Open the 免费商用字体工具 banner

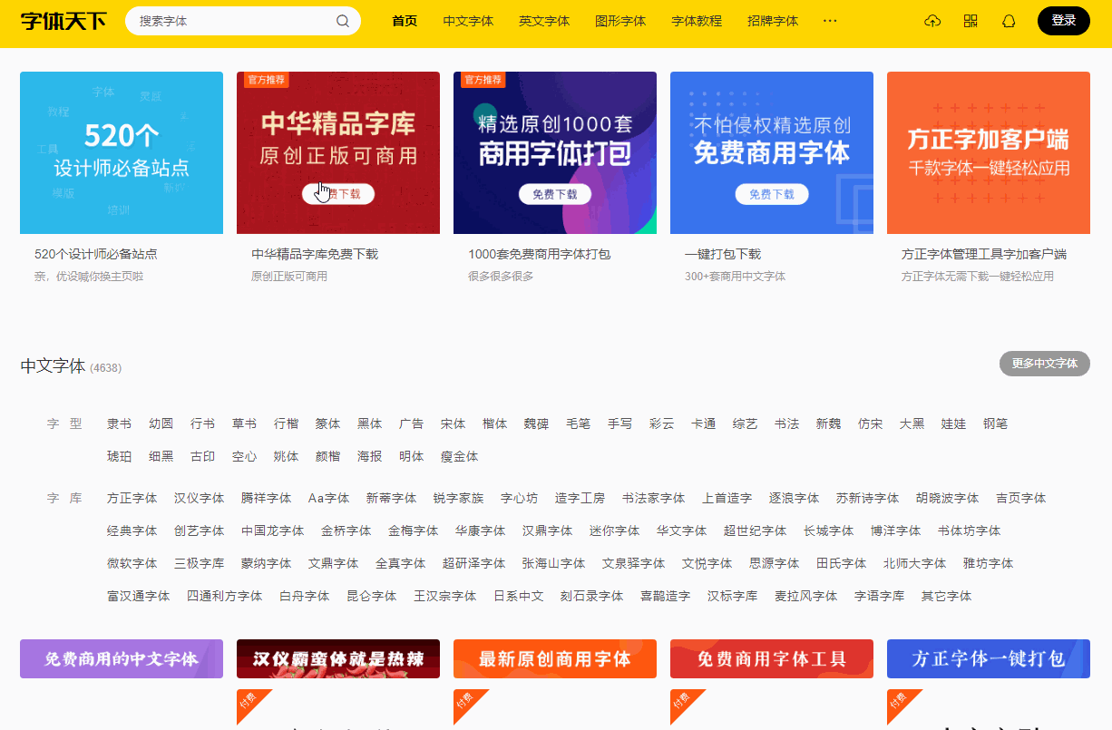click(772, 659)
